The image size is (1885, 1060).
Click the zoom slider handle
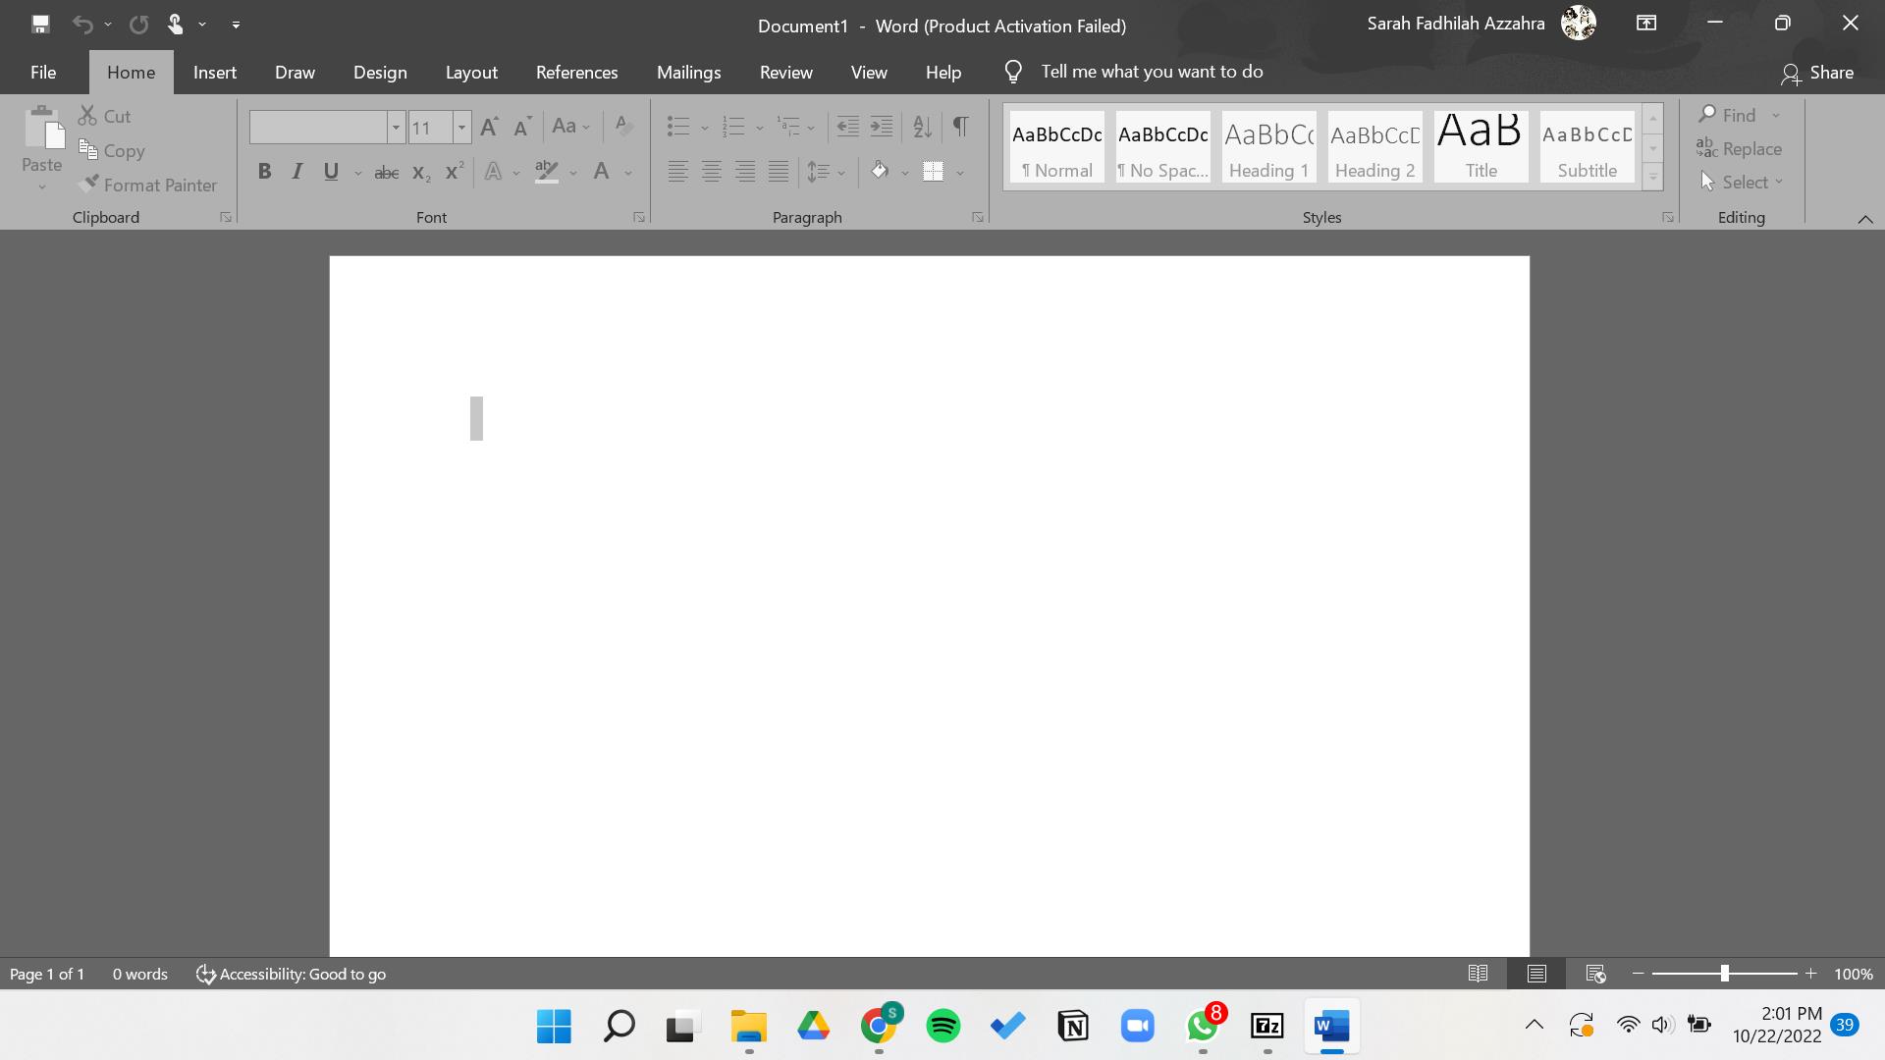tap(1724, 974)
